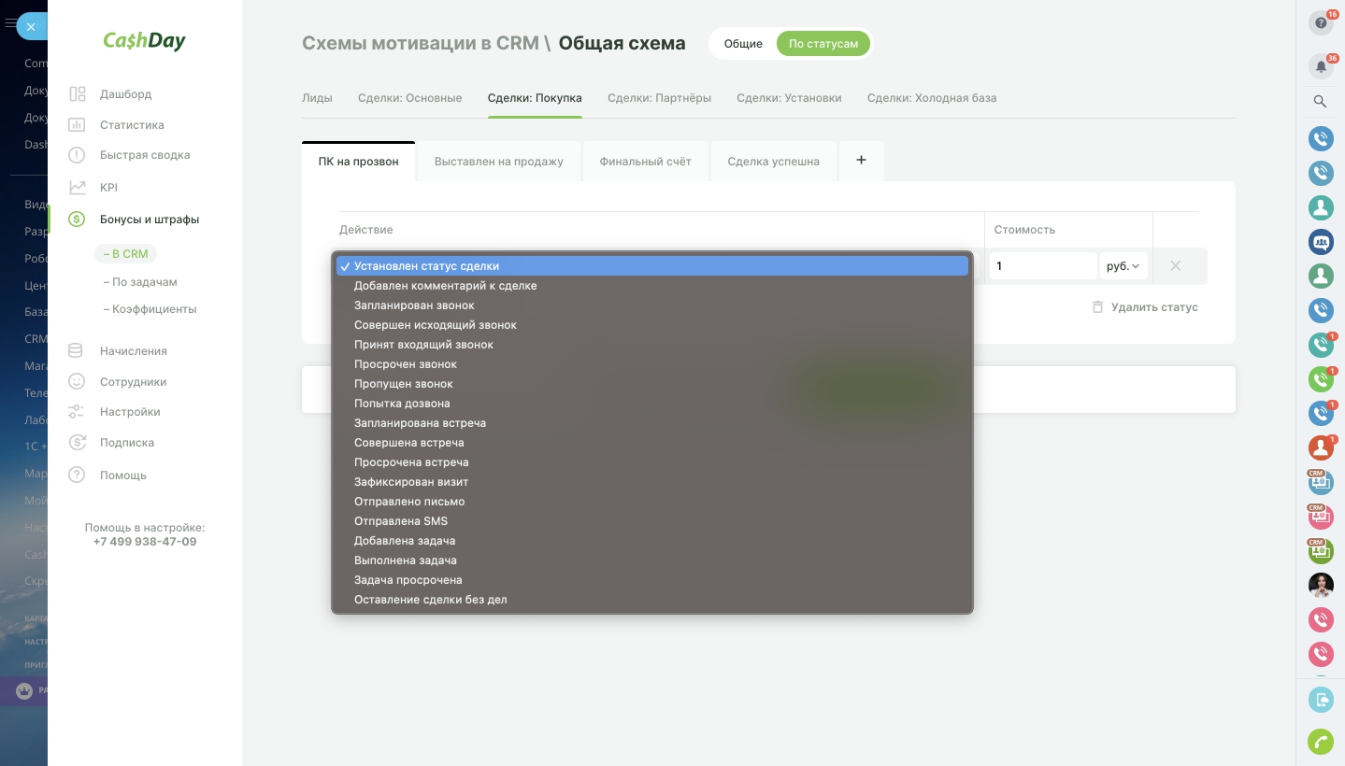Click the Быстрая сводка alert icon
Screen dimensions: 1345x766
(x=78, y=155)
